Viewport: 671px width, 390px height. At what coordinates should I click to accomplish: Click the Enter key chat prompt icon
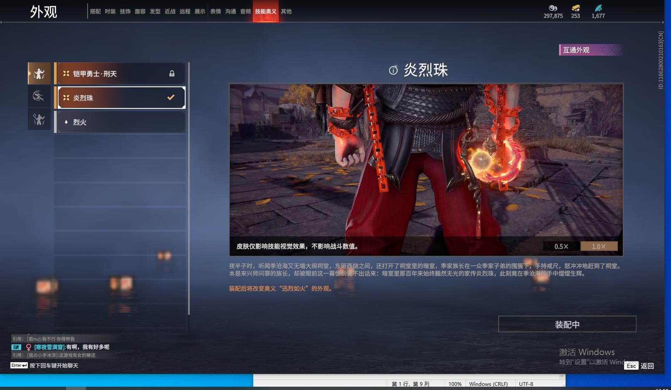pyautogui.click(x=19, y=365)
